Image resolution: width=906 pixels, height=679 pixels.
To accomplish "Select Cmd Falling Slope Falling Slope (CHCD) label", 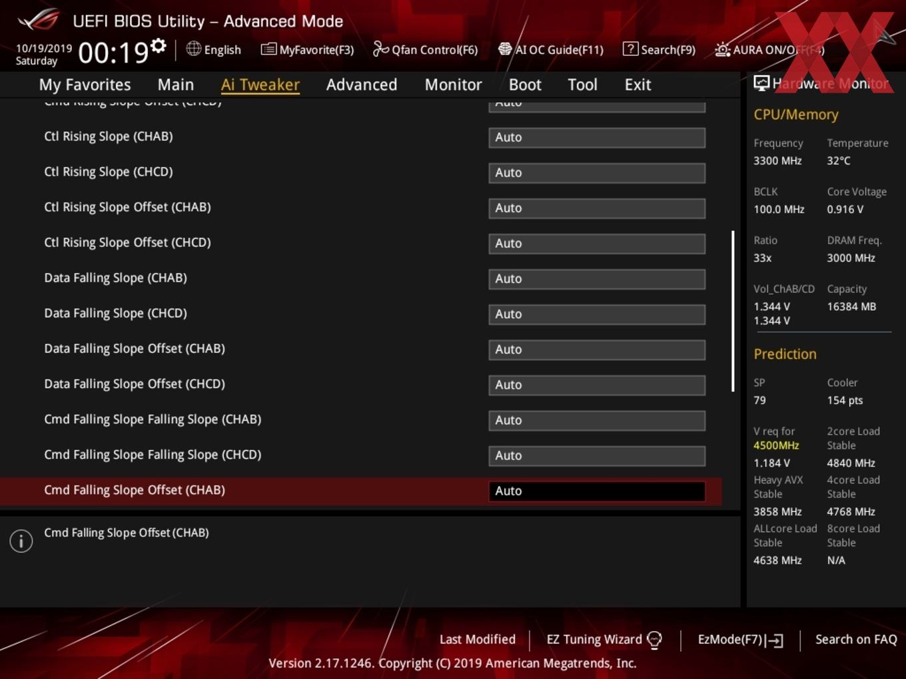I will pos(153,455).
